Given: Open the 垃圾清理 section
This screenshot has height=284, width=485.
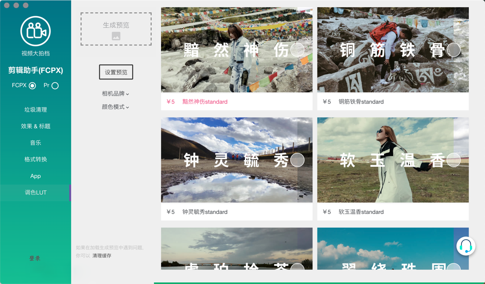Looking at the screenshot, I should pos(36,110).
